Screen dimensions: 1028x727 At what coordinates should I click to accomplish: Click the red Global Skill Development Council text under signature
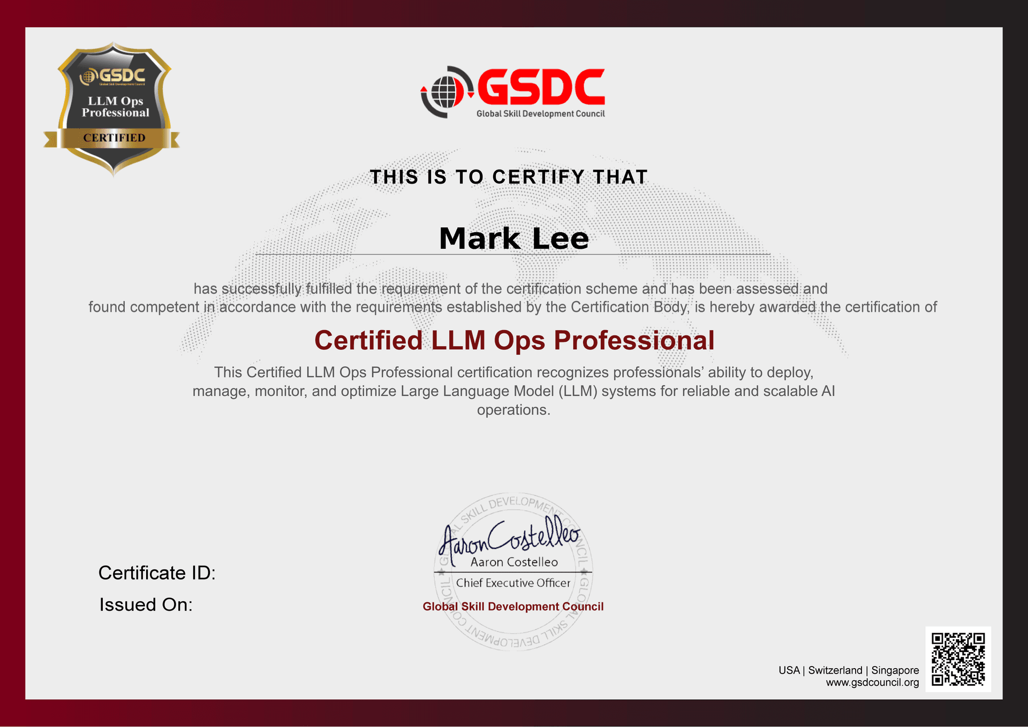[513, 607]
